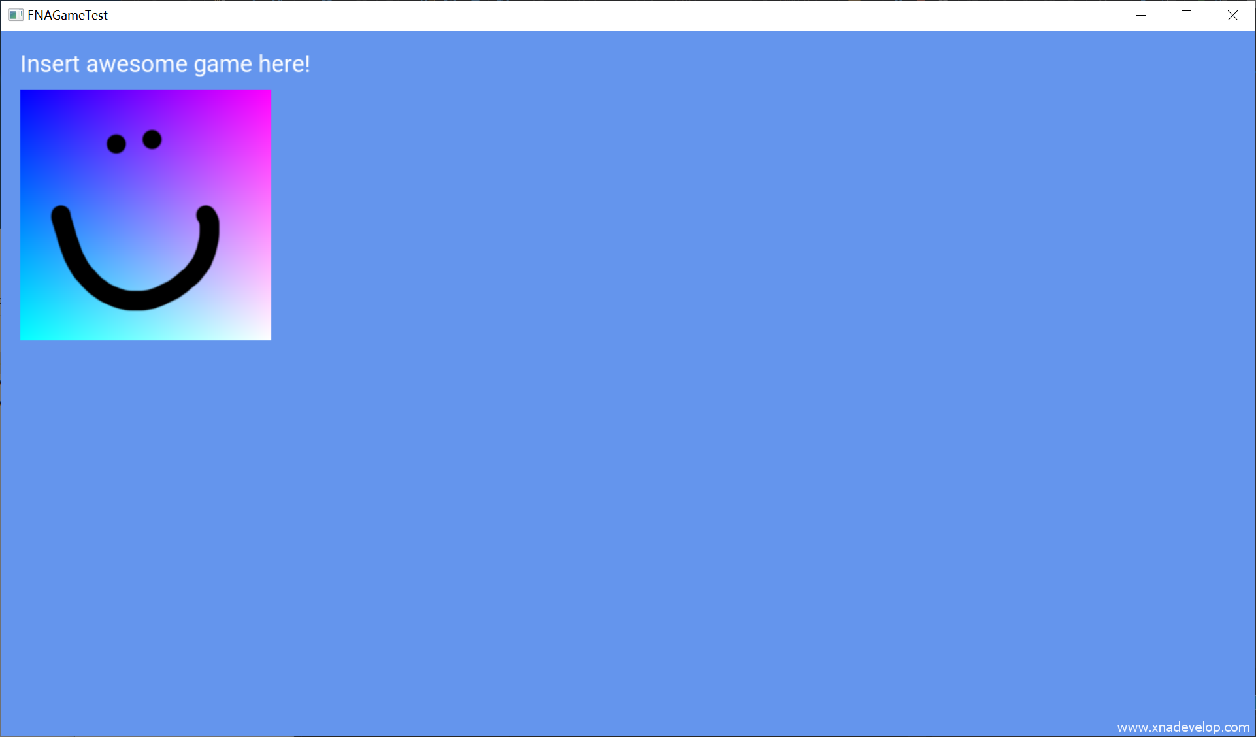Click the center of the smiley image
This screenshot has height=737, width=1256.
(146, 215)
